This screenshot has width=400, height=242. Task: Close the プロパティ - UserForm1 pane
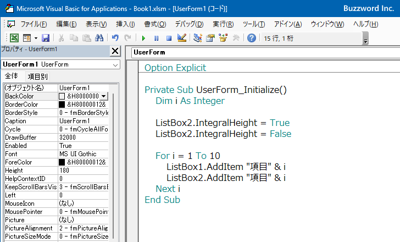(x=115, y=51)
